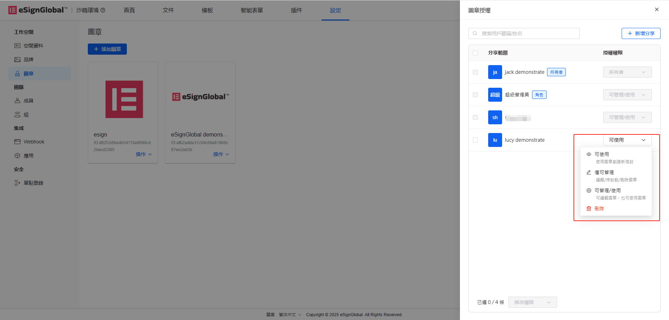Go to the 智能表單 tab

click(x=252, y=10)
